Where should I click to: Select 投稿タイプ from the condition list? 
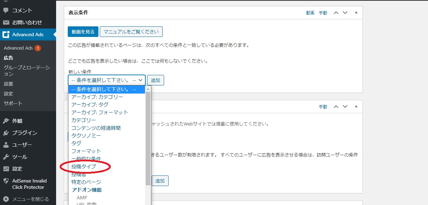84,167
